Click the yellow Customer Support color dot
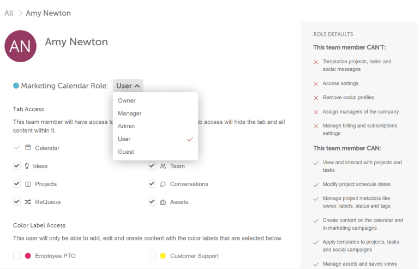Screen dimensions: 420x269 click(x=163, y=256)
